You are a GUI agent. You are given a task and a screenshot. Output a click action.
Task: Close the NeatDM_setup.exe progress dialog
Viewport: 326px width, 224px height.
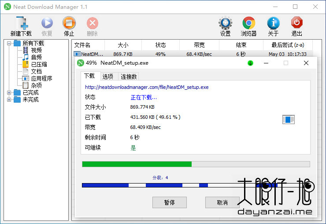coord(306,63)
